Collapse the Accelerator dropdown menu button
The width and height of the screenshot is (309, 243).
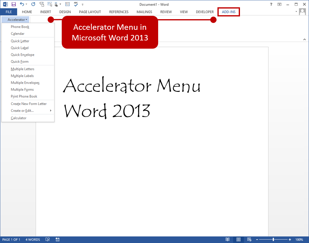[16, 19]
